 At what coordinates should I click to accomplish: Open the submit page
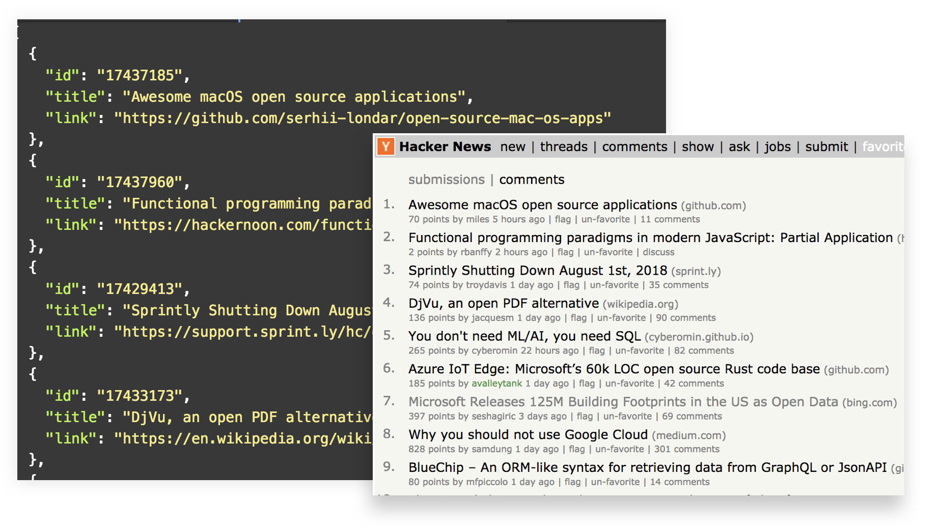[x=826, y=147]
